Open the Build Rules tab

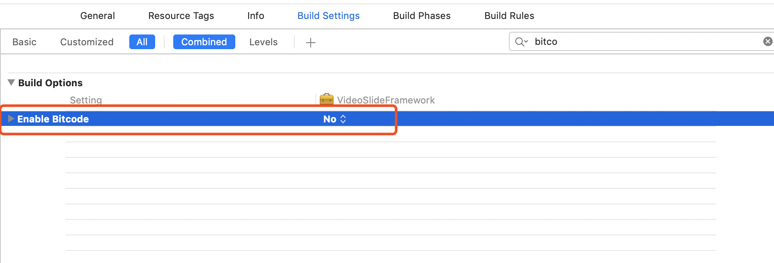509,16
